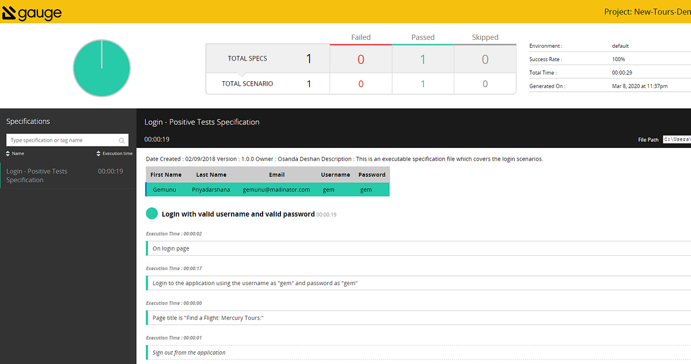Expand the "On login page" step details
691x364 pixels.
171,248
